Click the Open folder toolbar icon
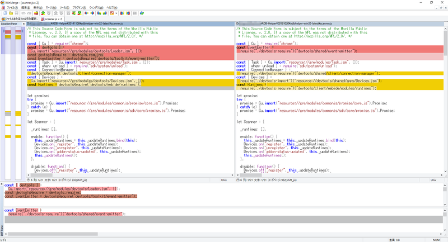This screenshot has height=242, width=448. click(x=11, y=13)
